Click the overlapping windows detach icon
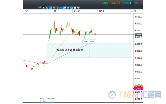Viewport: 166px width, 104px height. coord(64,8)
